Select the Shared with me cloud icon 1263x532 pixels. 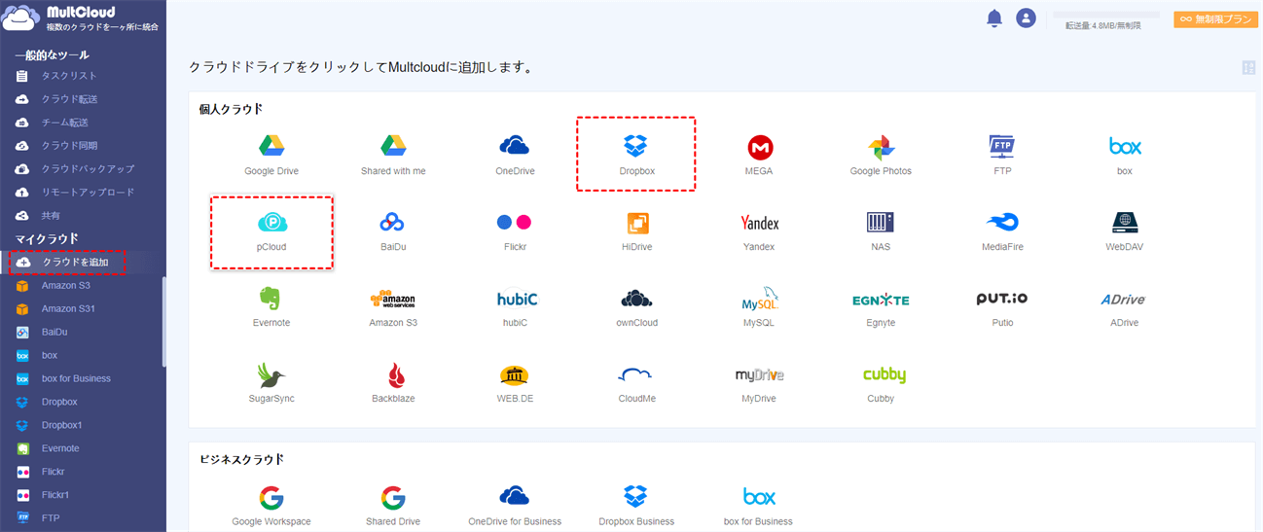pos(393,155)
